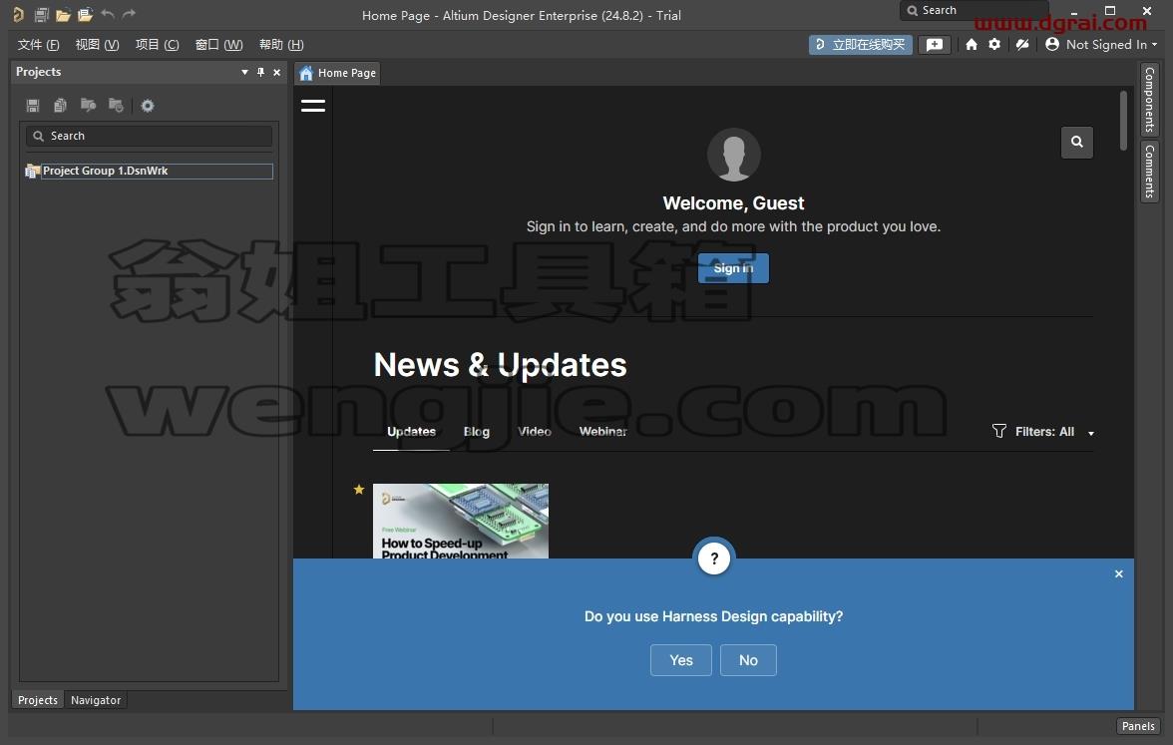The width and height of the screenshot is (1173, 745).
Task: Click the gold star beside the news thumbnail
Action: point(359,489)
